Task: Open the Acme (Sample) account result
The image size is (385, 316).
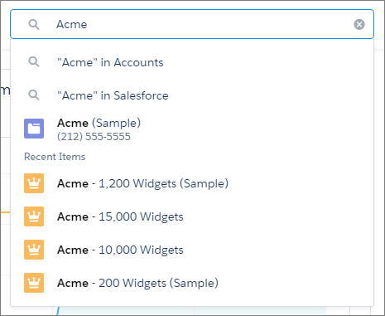Action: click(x=192, y=129)
